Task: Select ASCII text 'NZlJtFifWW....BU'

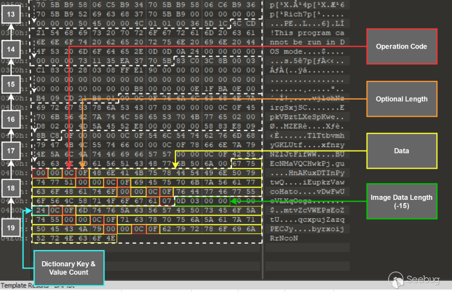Action: click(307, 154)
